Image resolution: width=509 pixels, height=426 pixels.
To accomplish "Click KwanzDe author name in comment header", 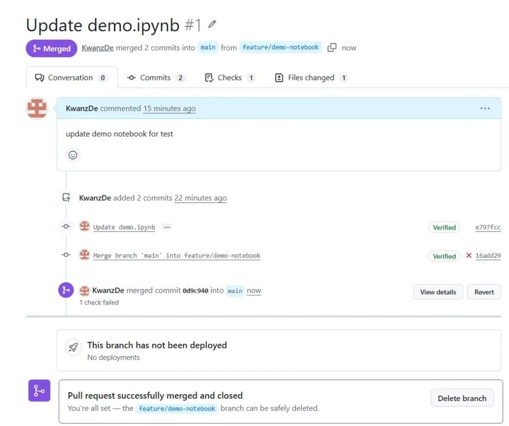I will click(x=82, y=108).
